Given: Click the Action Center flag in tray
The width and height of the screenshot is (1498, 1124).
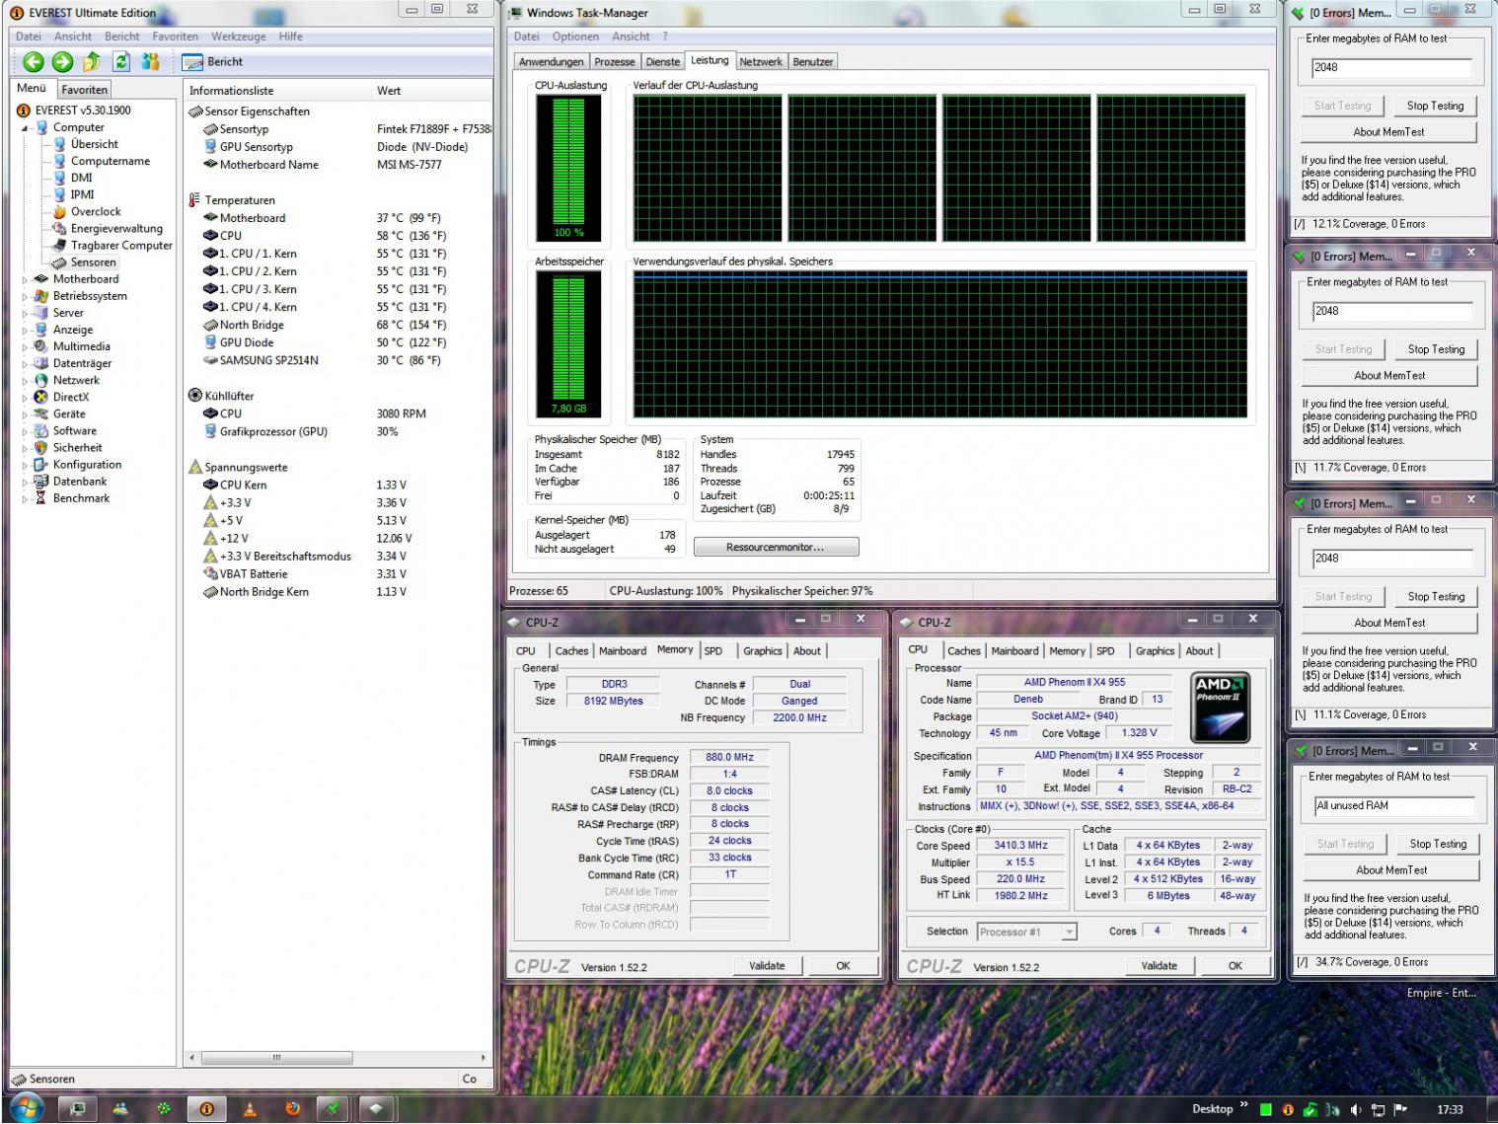Looking at the screenshot, I should (1401, 1110).
